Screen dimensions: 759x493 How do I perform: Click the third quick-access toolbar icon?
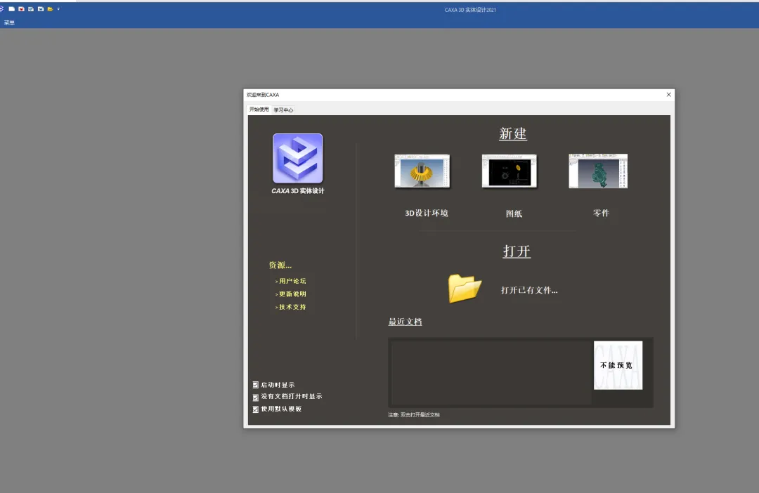click(31, 8)
